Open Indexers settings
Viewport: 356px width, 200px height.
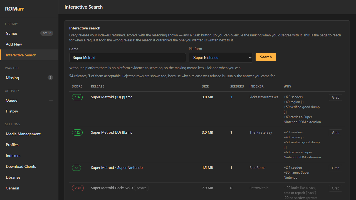pyautogui.click(x=29, y=156)
